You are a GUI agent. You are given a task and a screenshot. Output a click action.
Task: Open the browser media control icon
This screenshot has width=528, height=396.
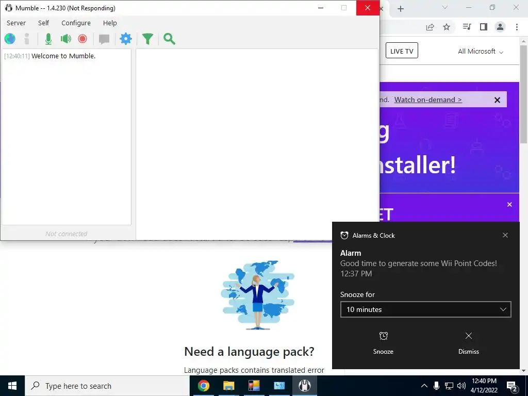click(467, 27)
